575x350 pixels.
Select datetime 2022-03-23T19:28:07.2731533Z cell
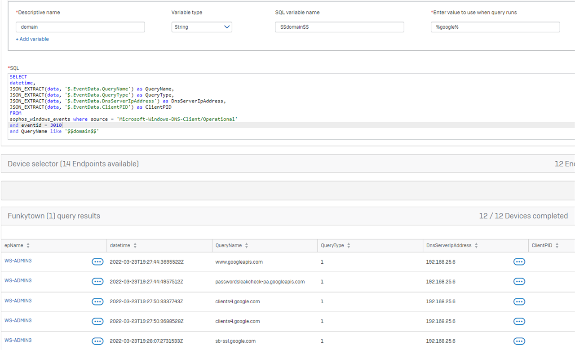(x=146, y=341)
